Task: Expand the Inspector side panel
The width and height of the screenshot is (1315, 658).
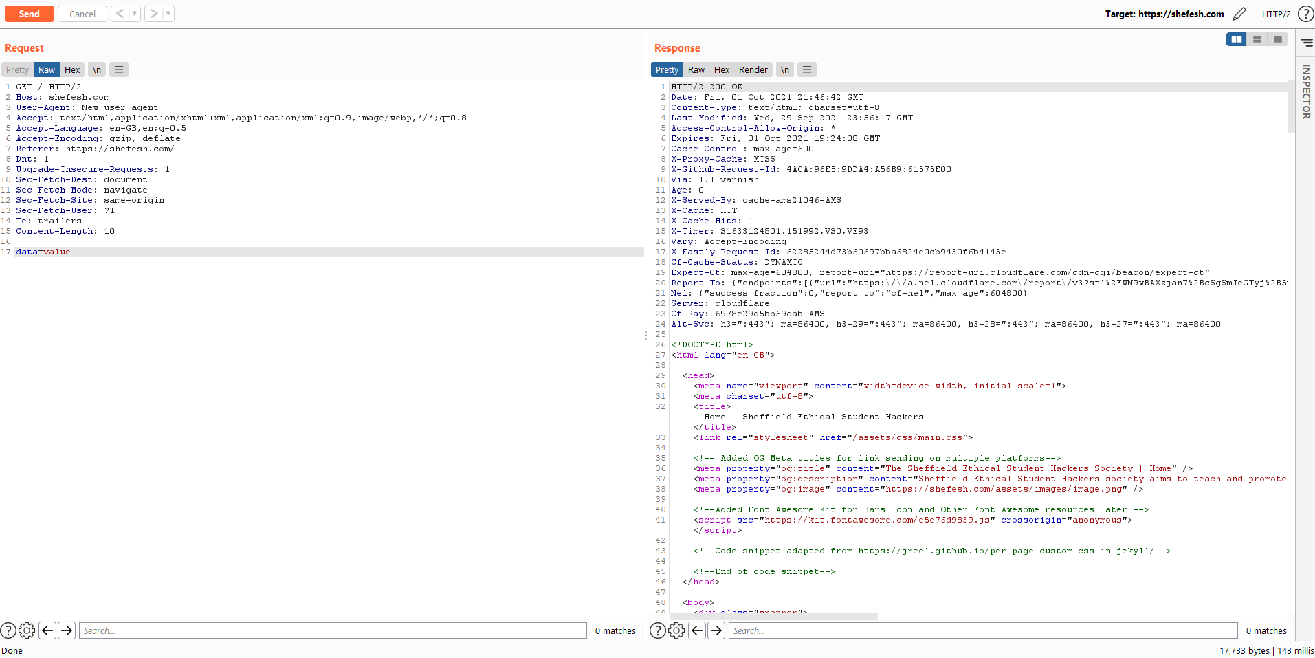Action: (x=1306, y=91)
